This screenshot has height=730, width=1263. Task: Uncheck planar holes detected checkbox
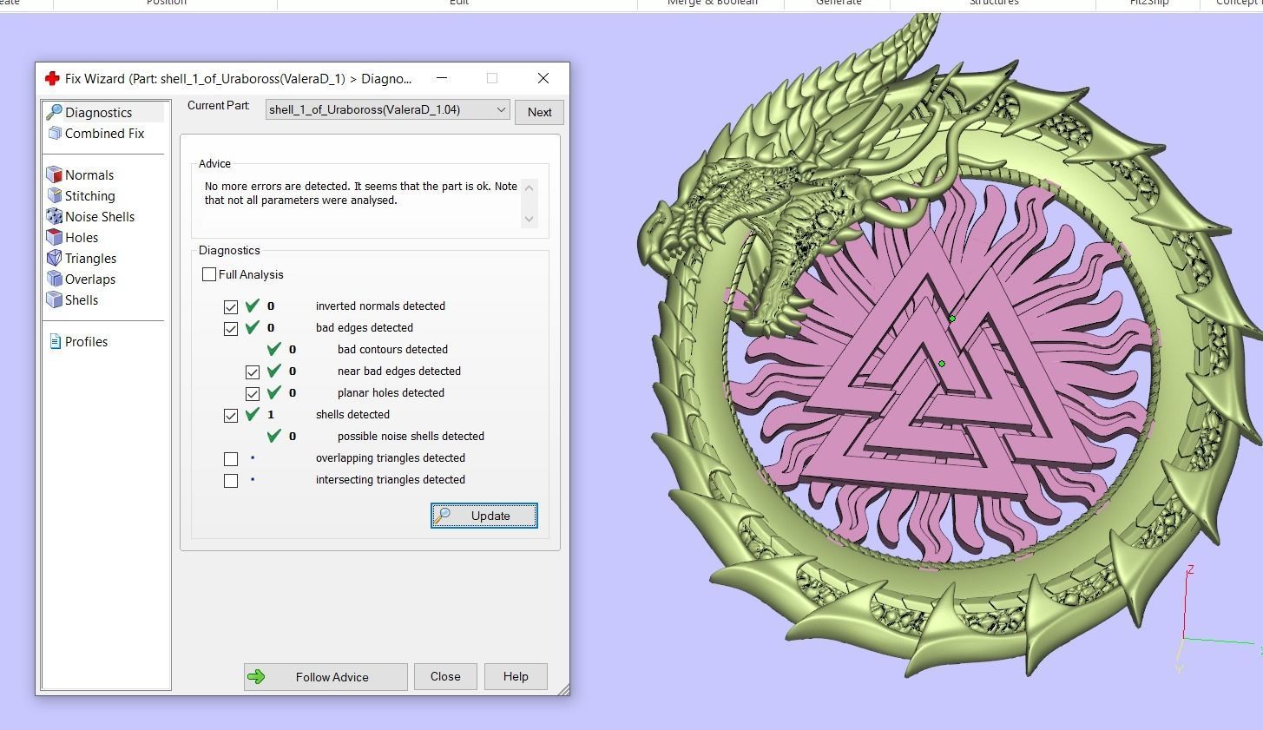253,393
